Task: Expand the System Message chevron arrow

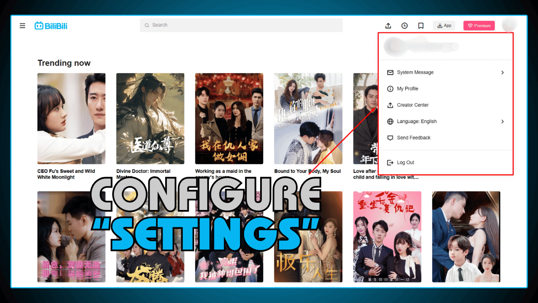Action: click(502, 72)
